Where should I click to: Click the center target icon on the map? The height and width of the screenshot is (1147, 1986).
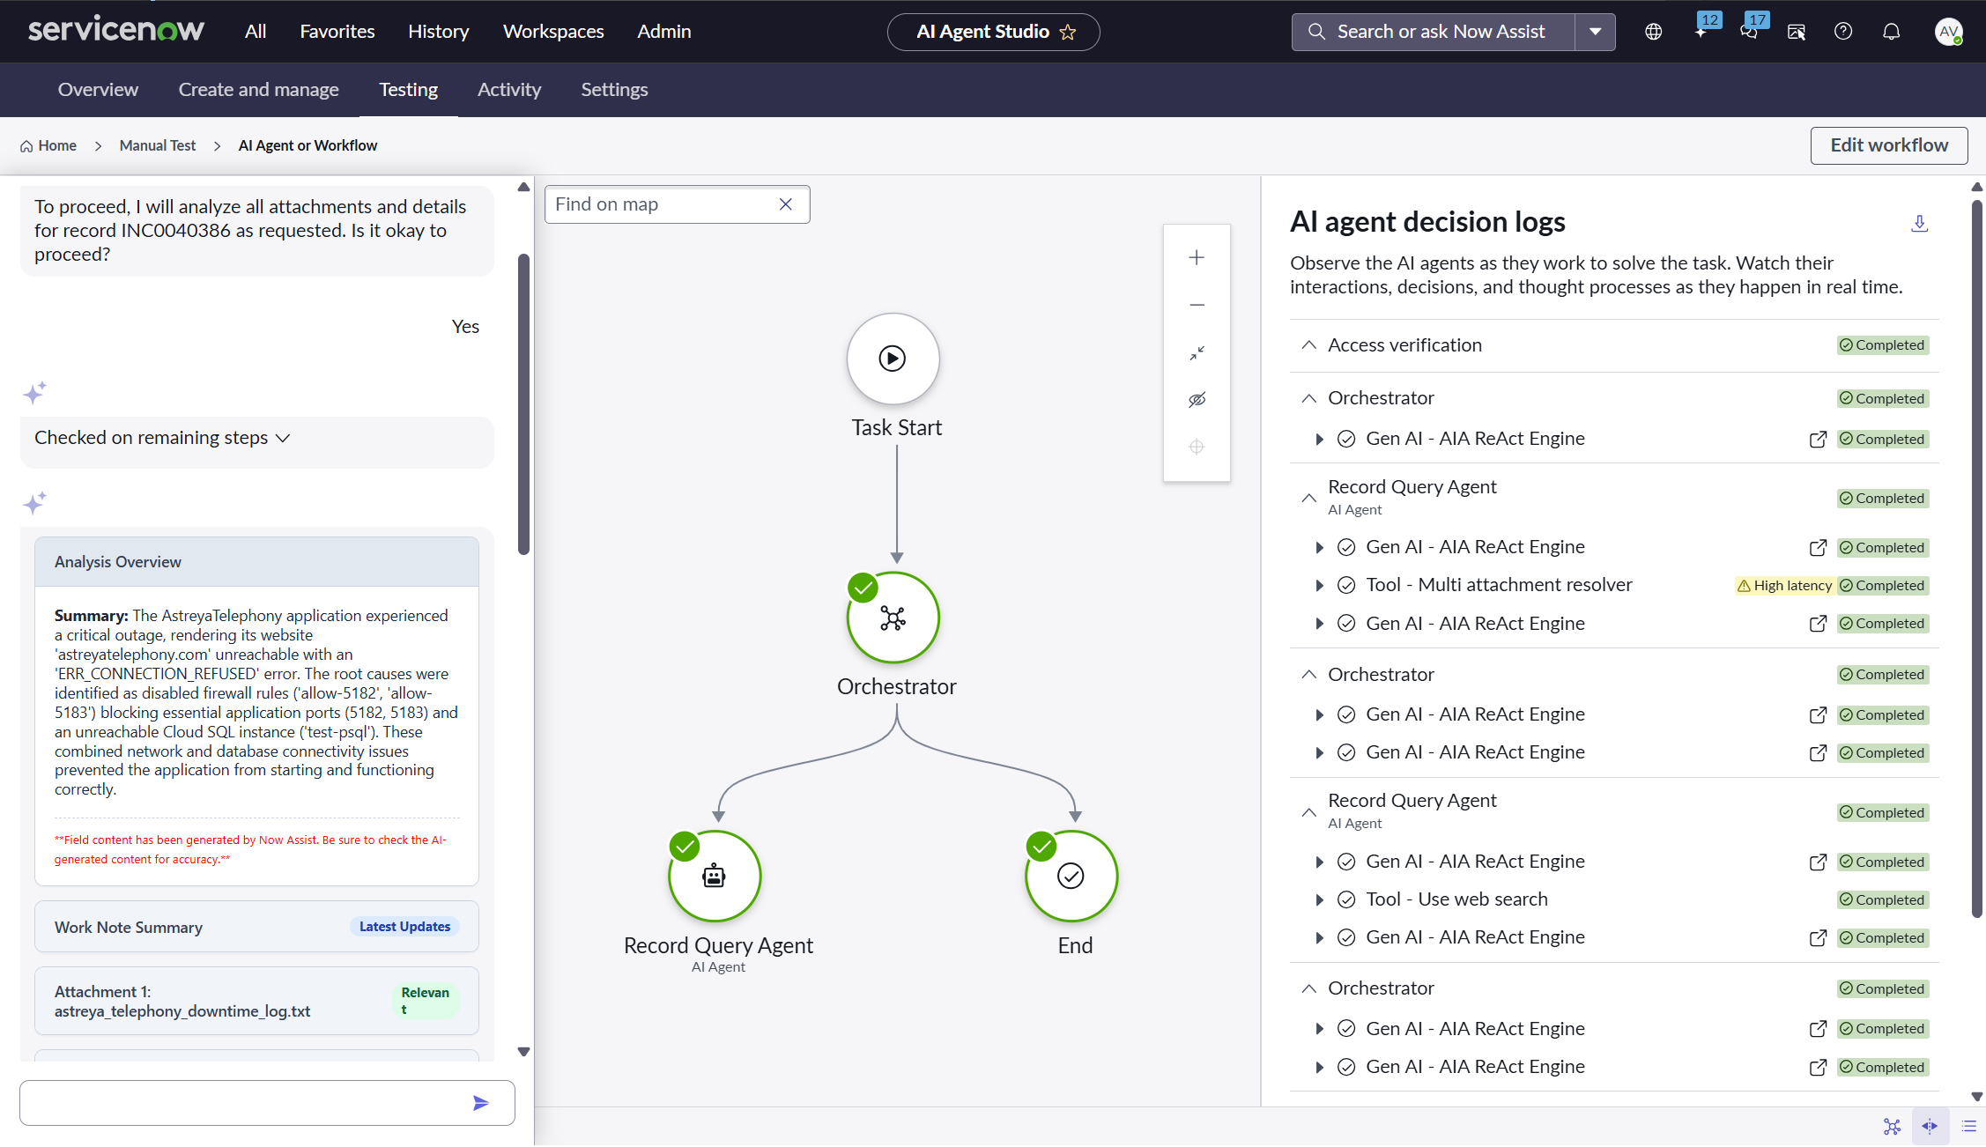pos(1197,447)
